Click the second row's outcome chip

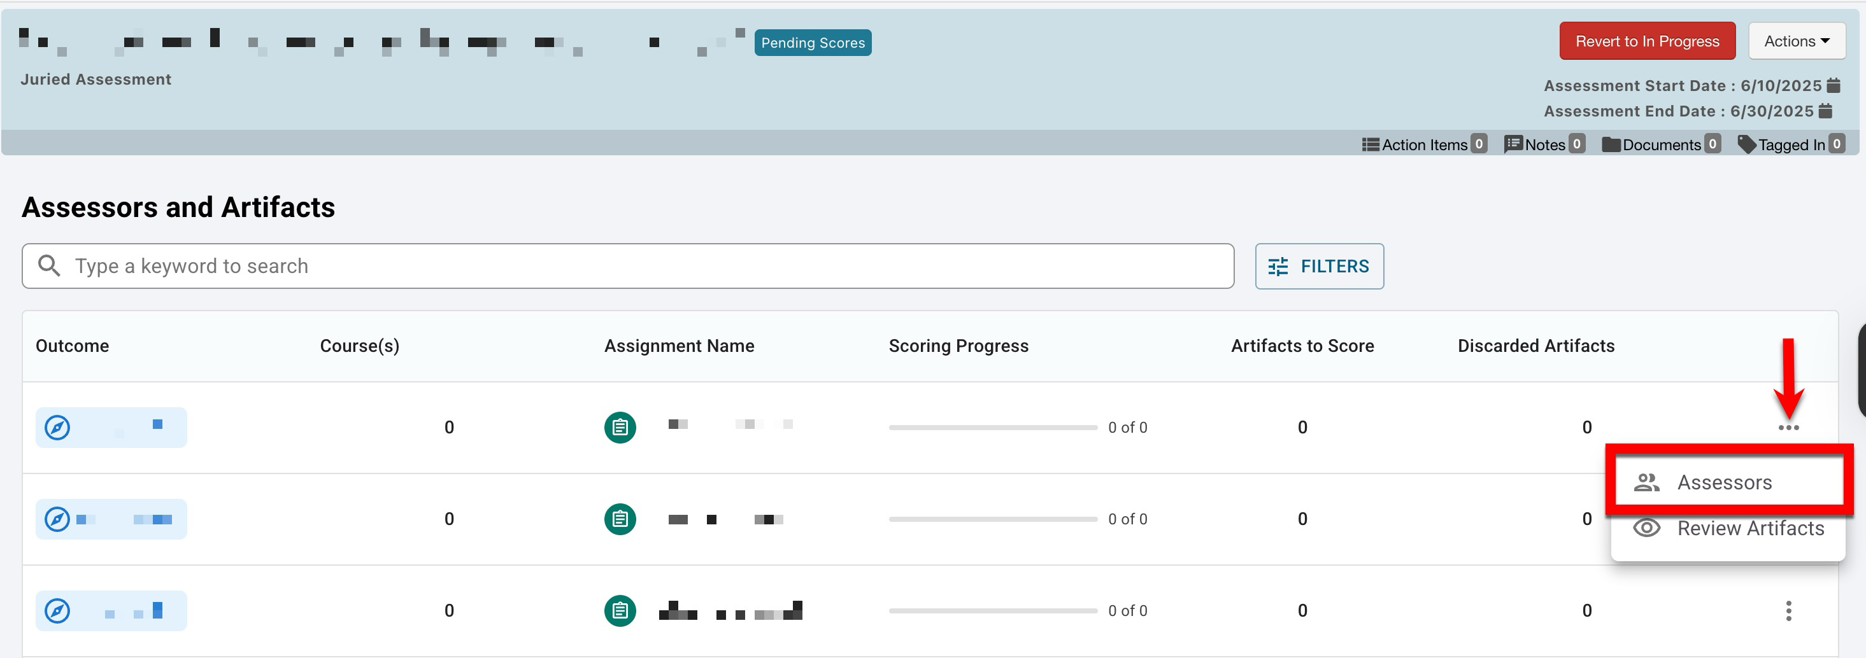click(x=111, y=519)
